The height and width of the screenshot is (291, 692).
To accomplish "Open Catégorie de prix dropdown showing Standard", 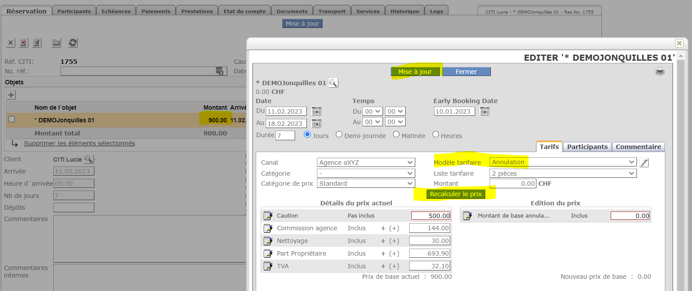I will point(365,184).
